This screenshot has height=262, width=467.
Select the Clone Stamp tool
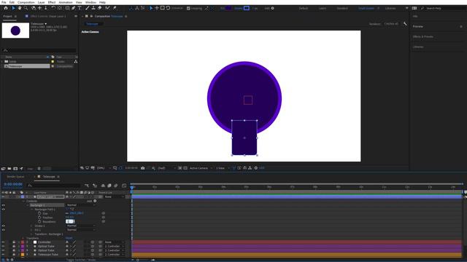(93, 8)
